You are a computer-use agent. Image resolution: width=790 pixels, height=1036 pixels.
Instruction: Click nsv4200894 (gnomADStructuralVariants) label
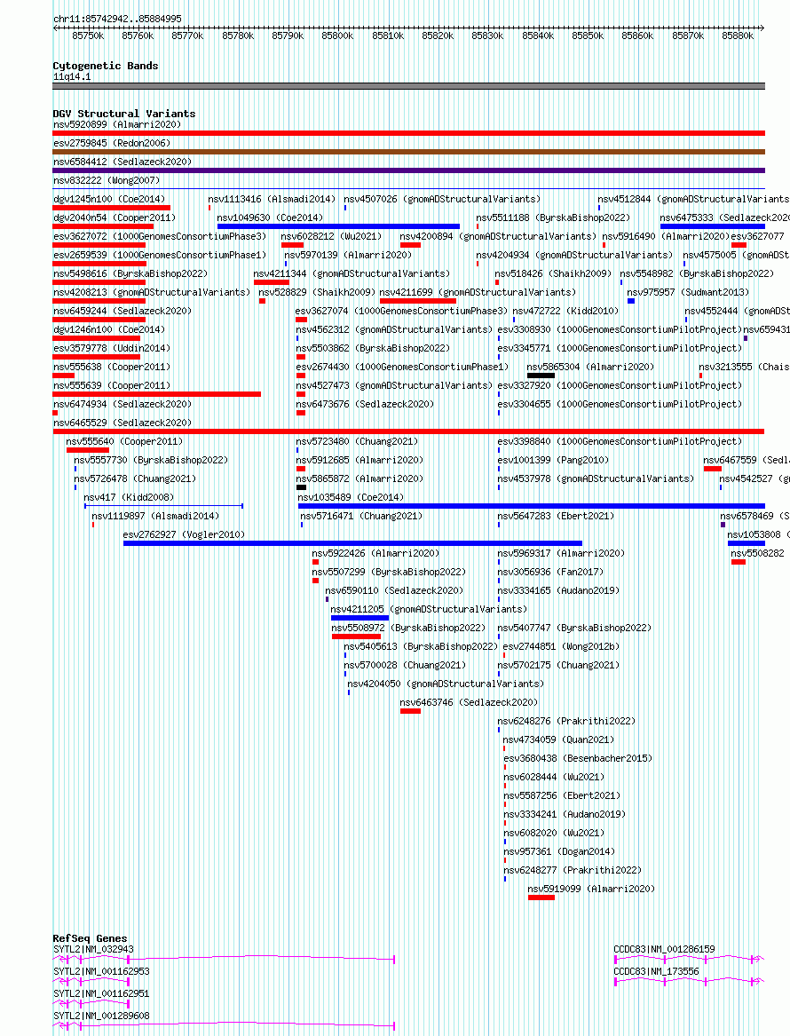click(x=498, y=236)
